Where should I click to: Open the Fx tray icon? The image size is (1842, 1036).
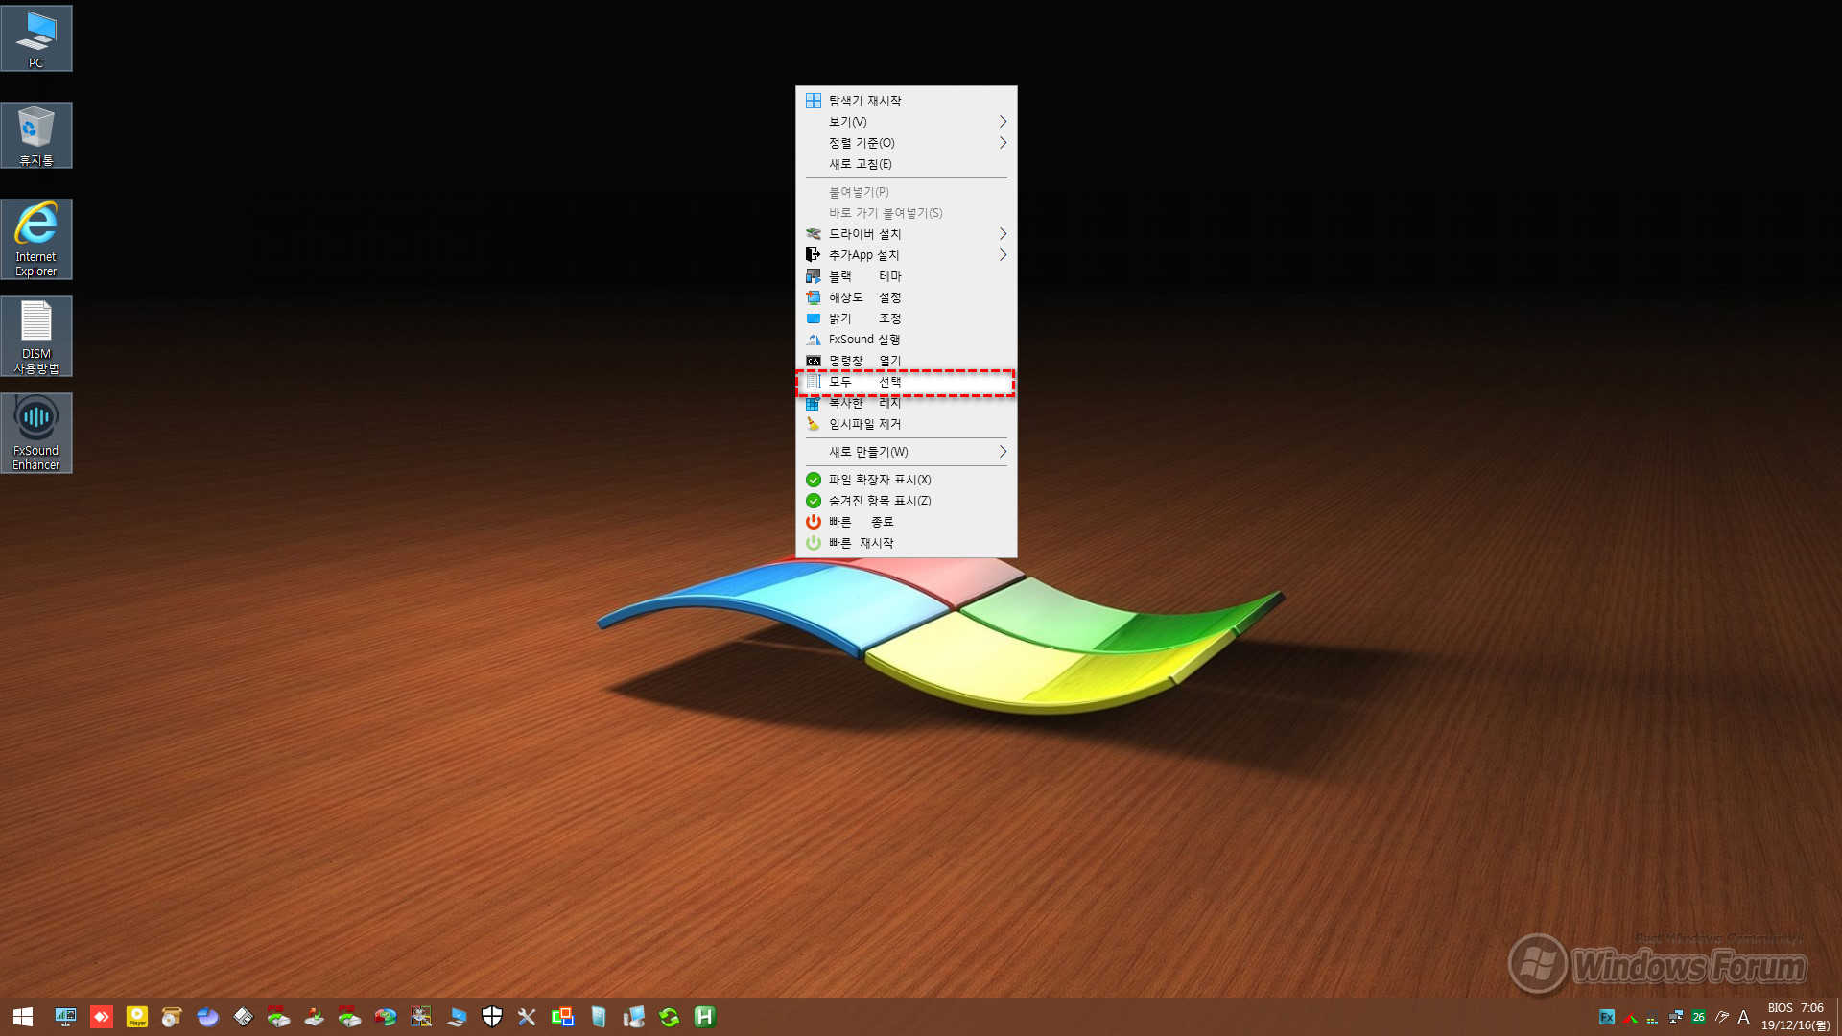pos(1607,1018)
